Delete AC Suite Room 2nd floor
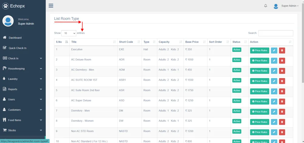This screenshot has width=304, height=143. [x=282, y=91]
